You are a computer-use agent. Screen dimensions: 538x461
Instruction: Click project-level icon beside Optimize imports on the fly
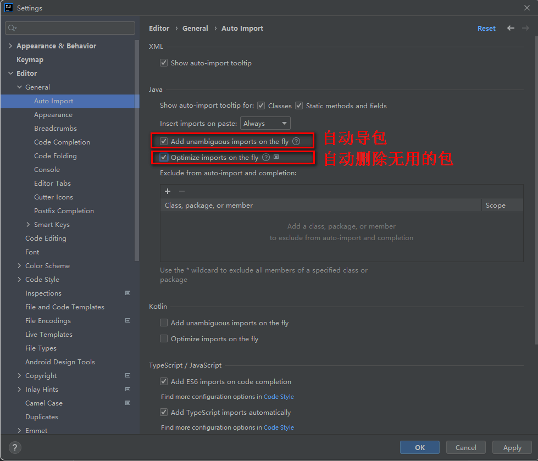pyautogui.click(x=276, y=157)
